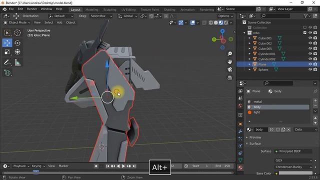Switch to Wireframe shading

click(x=211, y=22)
